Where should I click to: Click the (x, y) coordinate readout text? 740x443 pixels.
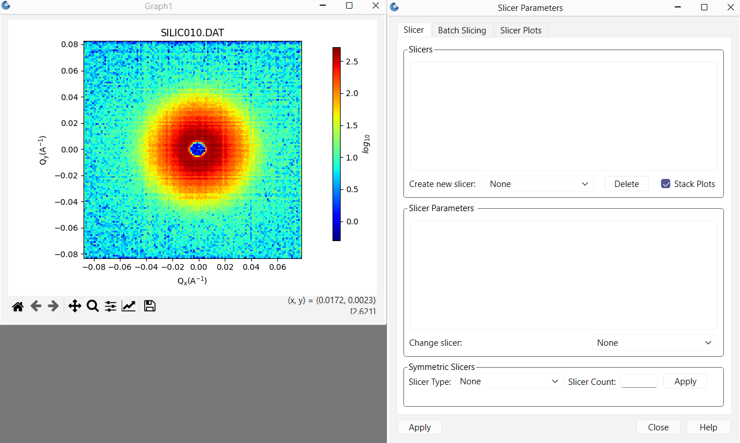coord(332,300)
